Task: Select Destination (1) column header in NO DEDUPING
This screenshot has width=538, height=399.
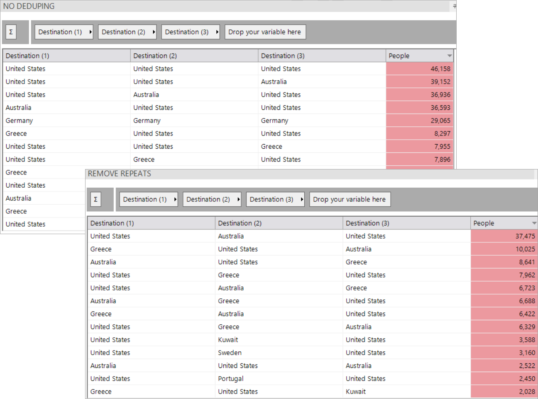Action: [66, 56]
